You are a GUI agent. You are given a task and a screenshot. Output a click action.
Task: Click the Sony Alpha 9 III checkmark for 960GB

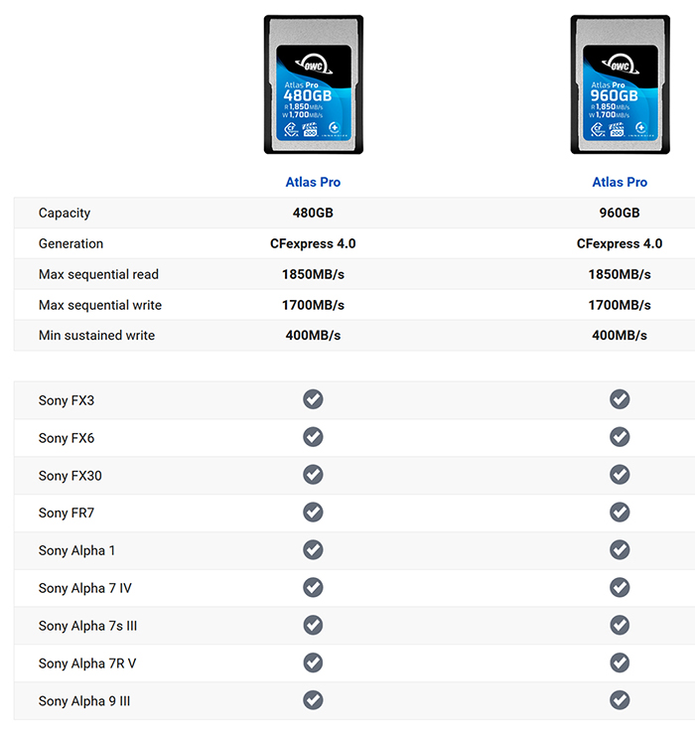[x=620, y=700]
